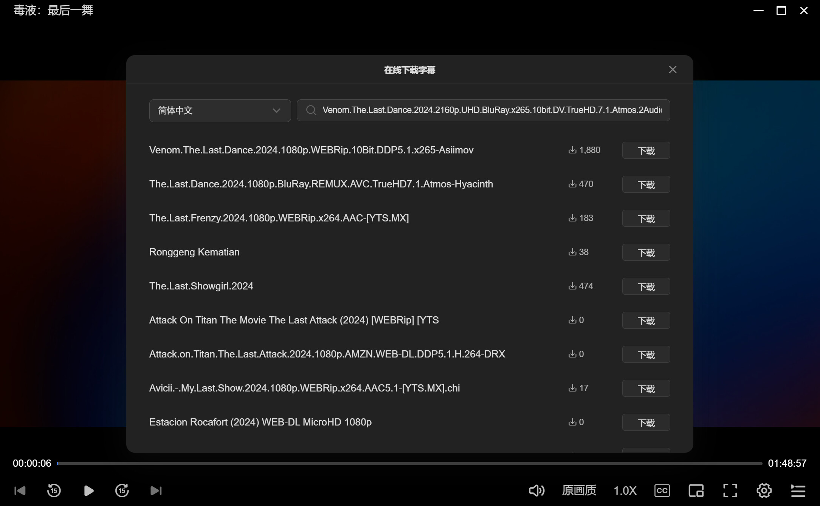
Task: Select Ronggeng Kematian subtitle entry
Action: pos(194,252)
